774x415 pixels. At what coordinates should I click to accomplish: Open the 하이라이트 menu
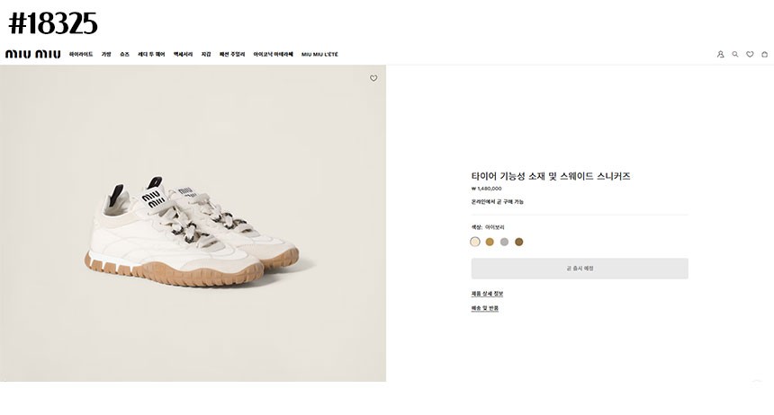coord(81,54)
